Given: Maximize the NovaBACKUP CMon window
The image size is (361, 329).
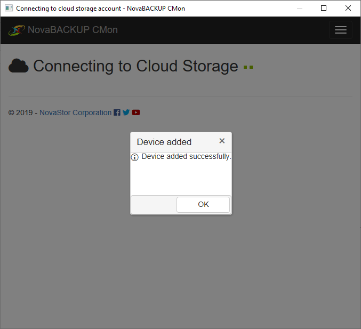Looking at the screenshot, I should click(x=324, y=9).
